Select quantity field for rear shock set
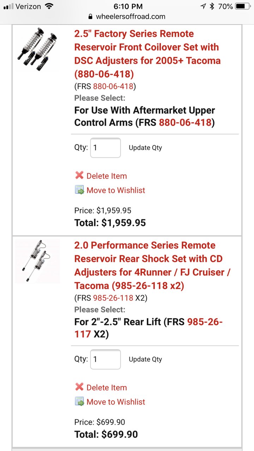 click(x=105, y=359)
